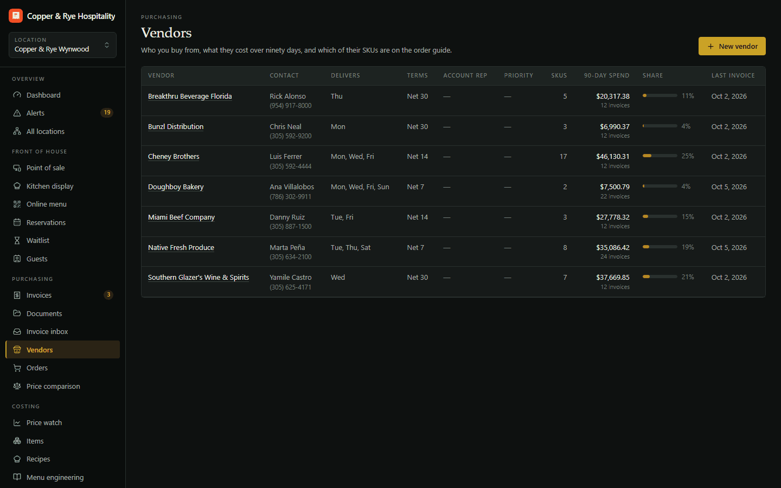Navigate to the Orders page

62,368
